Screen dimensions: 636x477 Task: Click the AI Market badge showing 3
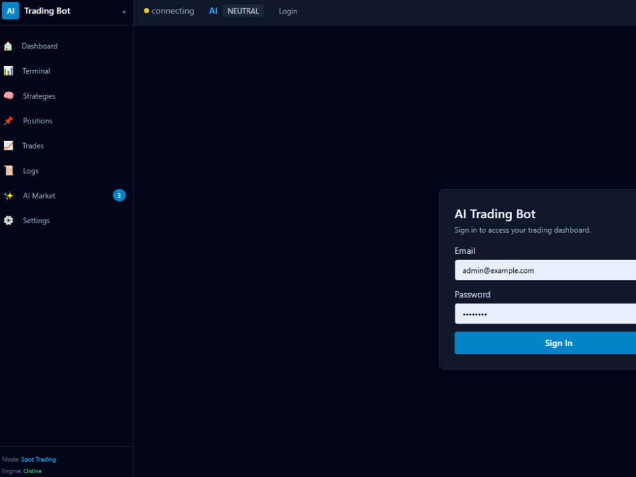click(119, 195)
